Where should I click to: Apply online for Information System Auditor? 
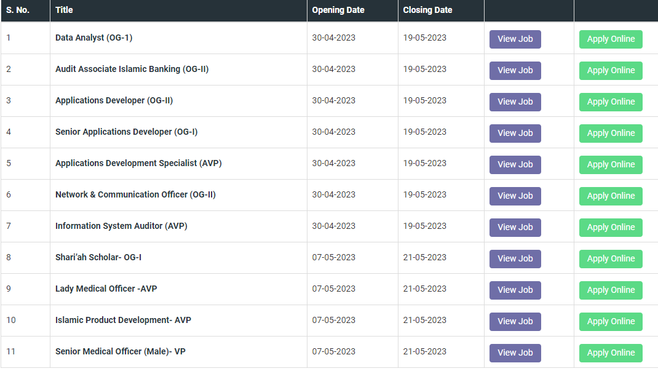click(x=611, y=228)
